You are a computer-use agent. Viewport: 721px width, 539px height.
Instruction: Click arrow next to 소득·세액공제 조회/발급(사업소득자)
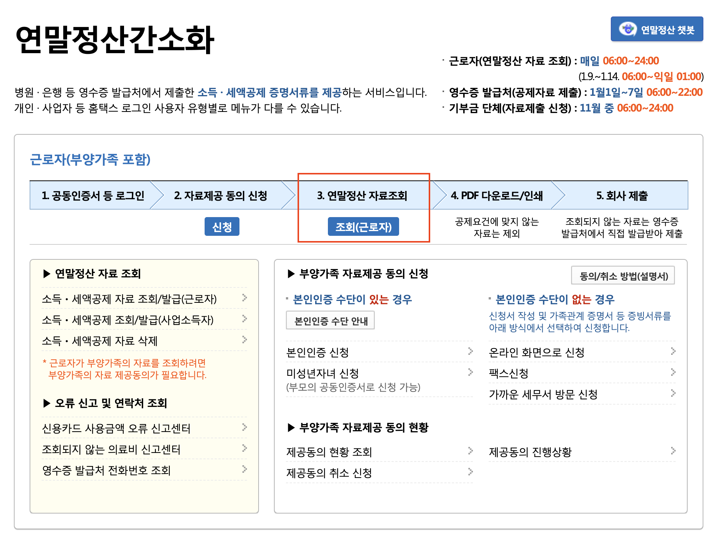click(244, 319)
